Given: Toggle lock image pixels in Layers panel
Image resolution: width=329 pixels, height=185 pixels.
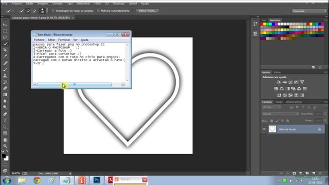Looking at the screenshot, I should coord(277,121).
